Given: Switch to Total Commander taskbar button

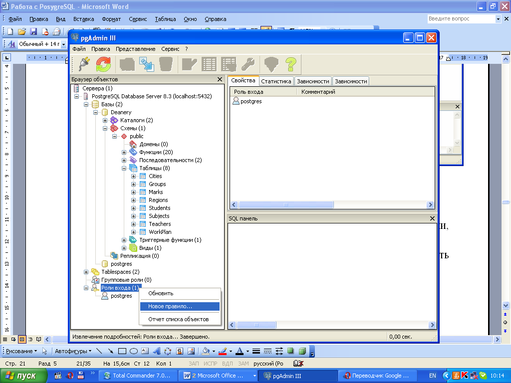Looking at the screenshot, I should click(138, 376).
